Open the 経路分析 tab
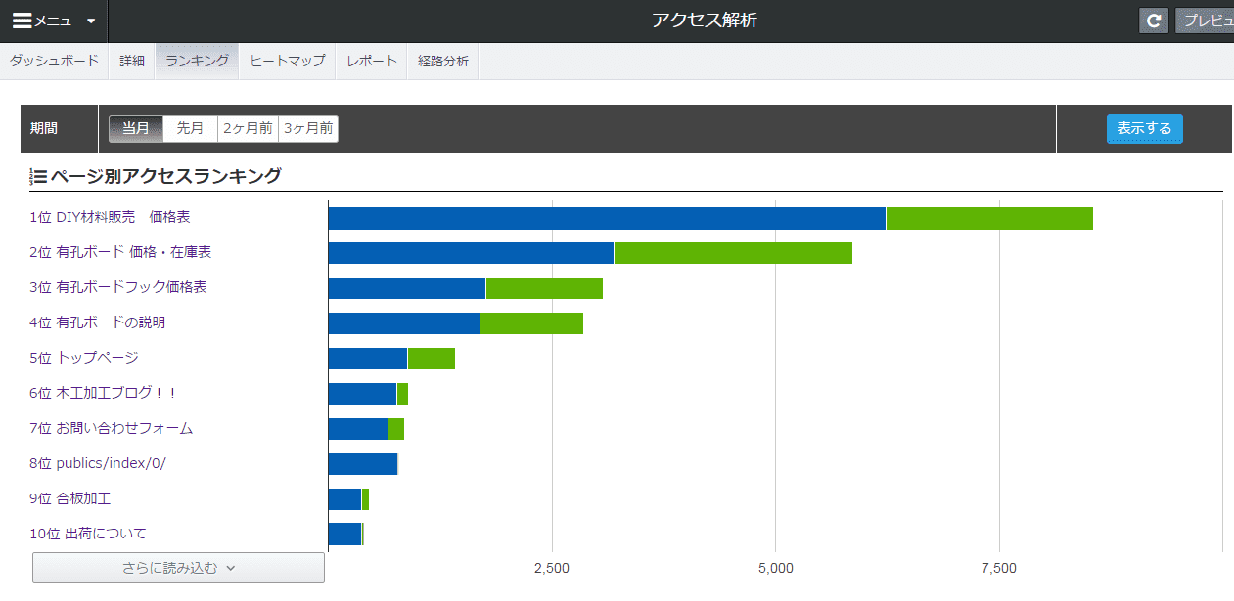Viewport: 1234px width, 601px height. pos(443,61)
